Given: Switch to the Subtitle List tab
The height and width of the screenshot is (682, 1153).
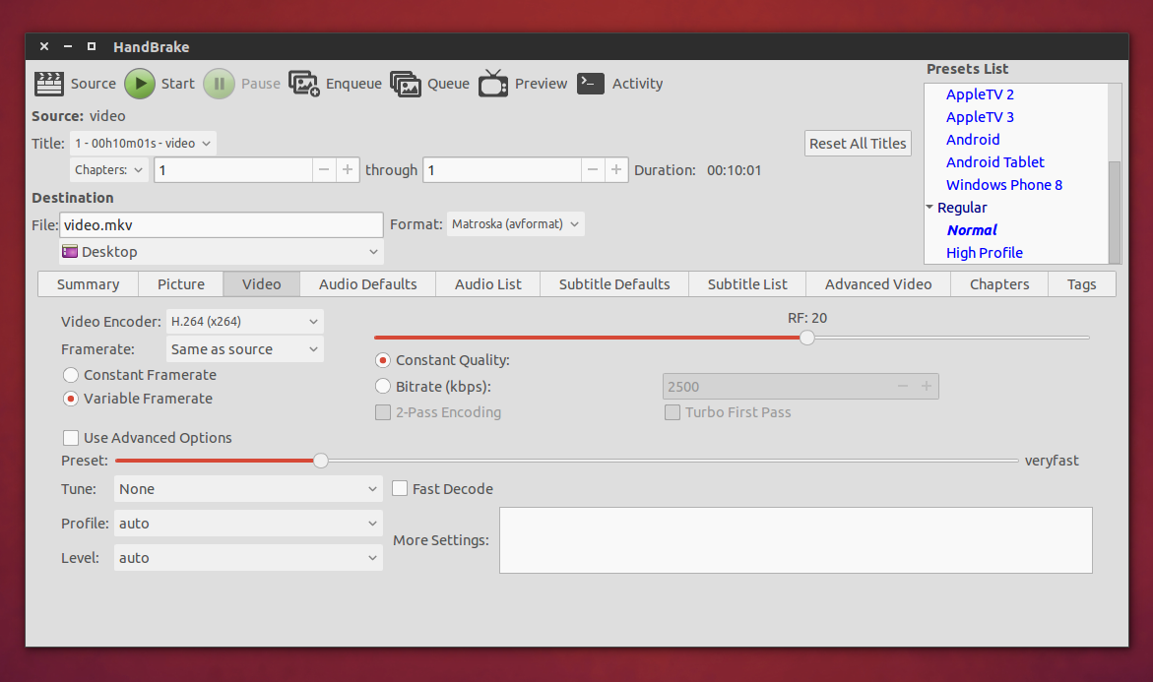Looking at the screenshot, I should tap(747, 284).
